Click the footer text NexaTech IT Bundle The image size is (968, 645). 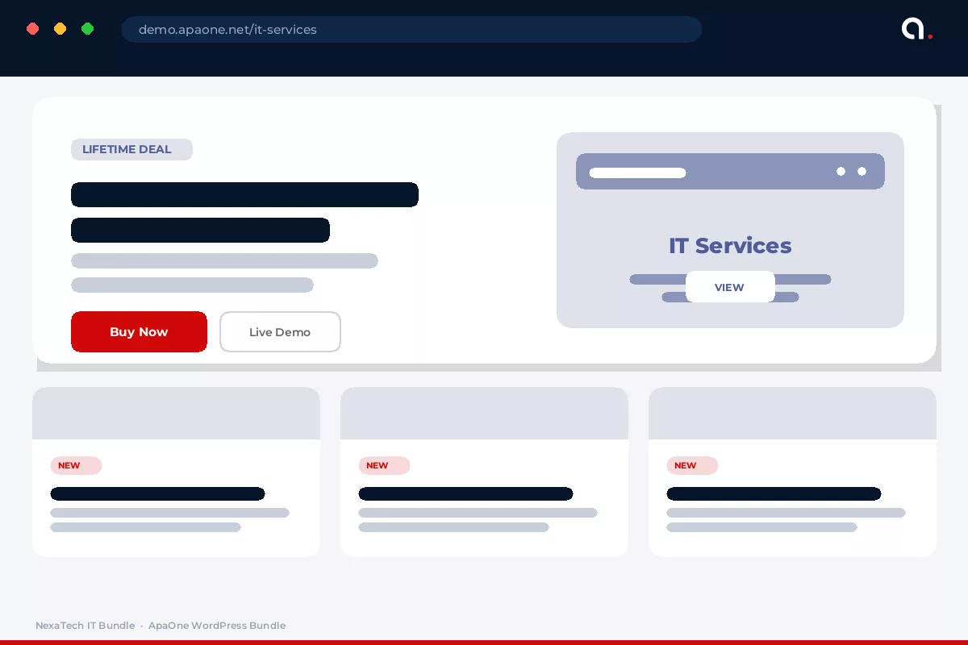85,626
